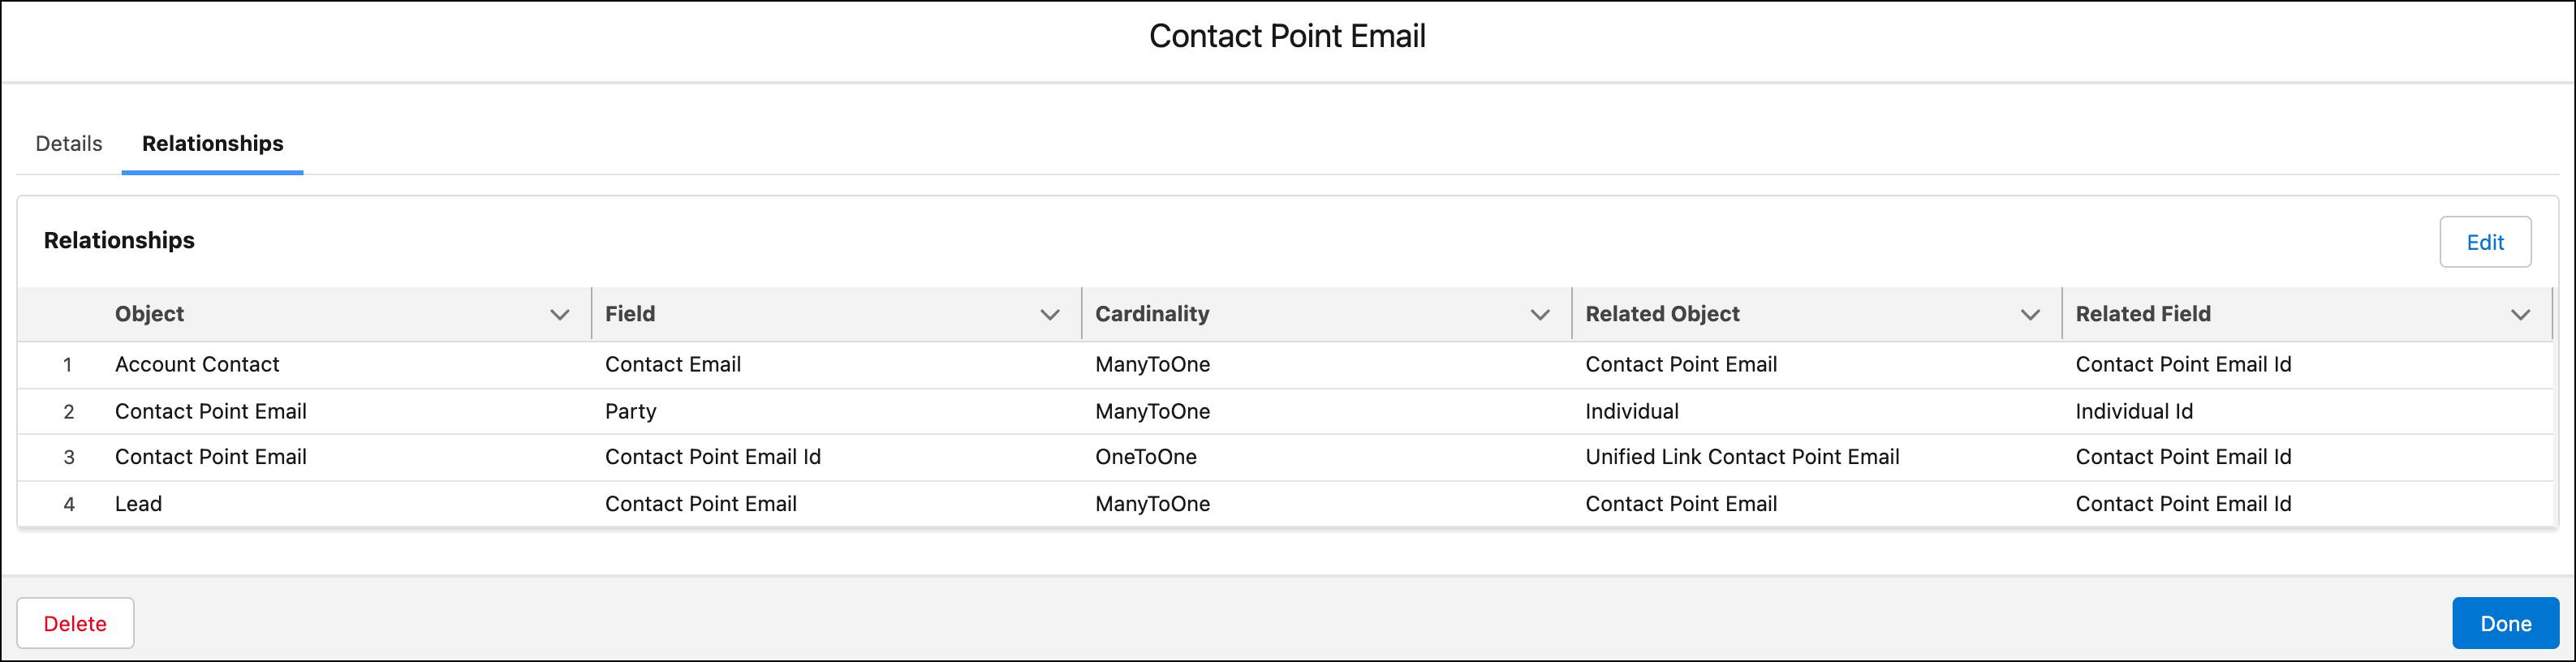2576x662 pixels.
Task: Open the Field column dropdown menu
Action: [1049, 314]
